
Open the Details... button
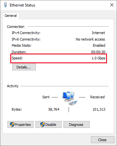24,67
